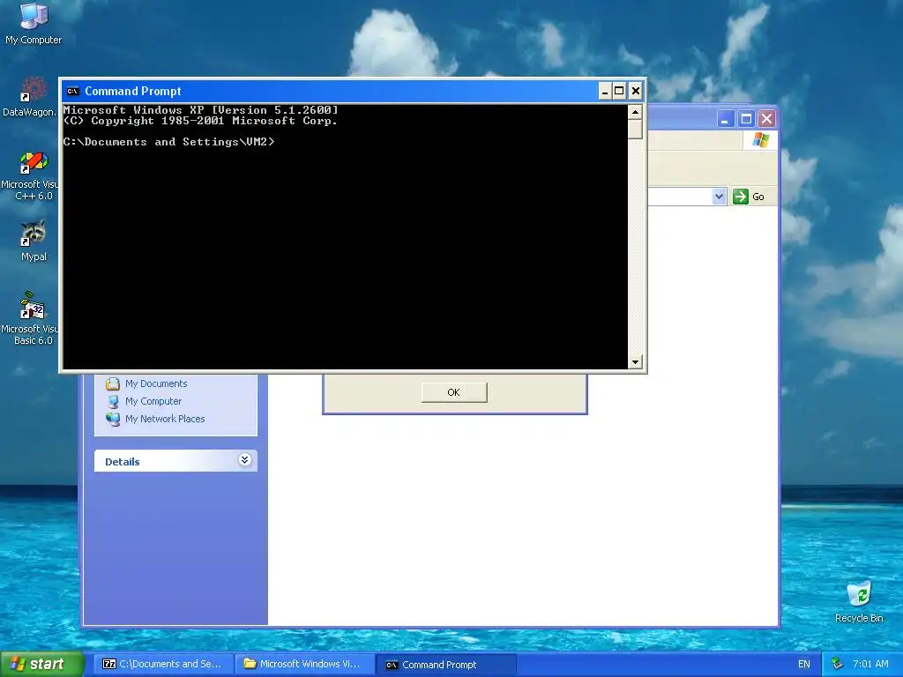
Task: Click the Windows flag logo in Explorer window
Action: coord(760,140)
